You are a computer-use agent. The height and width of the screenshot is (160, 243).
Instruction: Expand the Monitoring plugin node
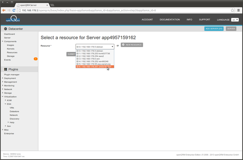click(3, 86)
